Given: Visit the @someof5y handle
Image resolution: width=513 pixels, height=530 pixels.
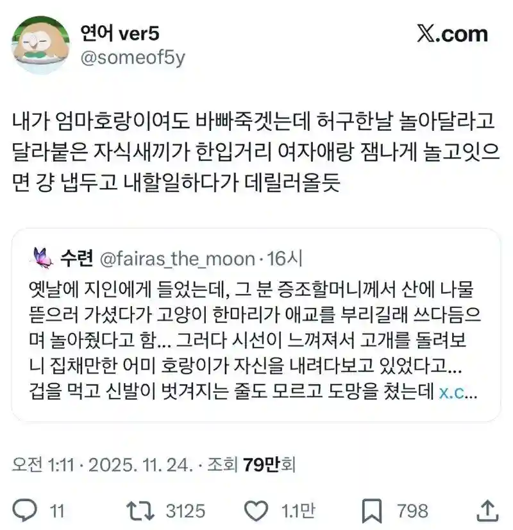Looking at the screenshot, I should [133, 58].
